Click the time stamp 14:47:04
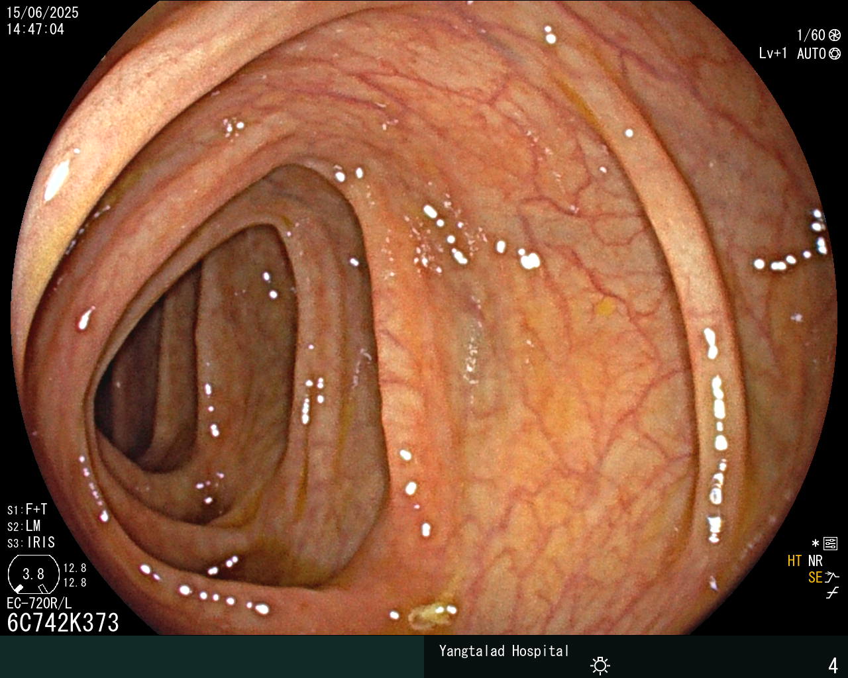Viewport: 848px width, 678px height. coord(35,29)
